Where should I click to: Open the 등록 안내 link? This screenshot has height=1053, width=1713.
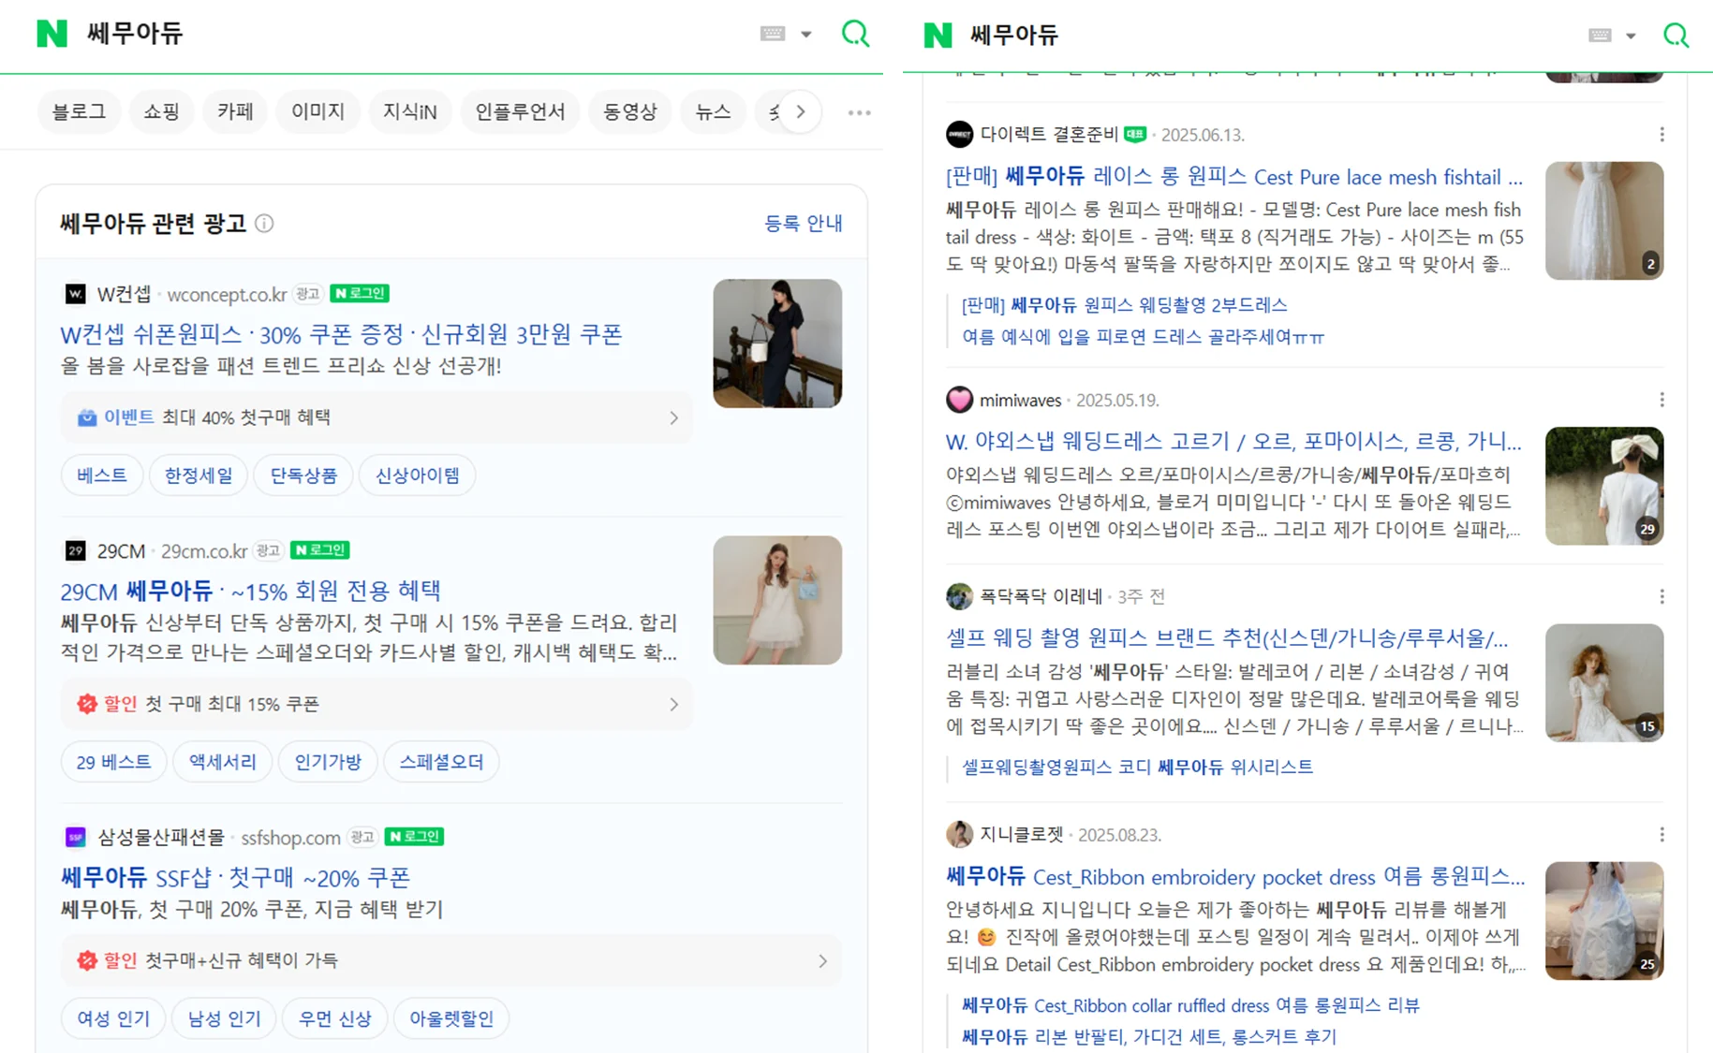pyautogui.click(x=803, y=224)
